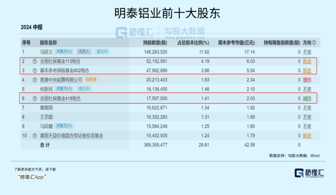The width and height of the screenshot is (336, 195).
Task: Click the 合计 total row label
Action: coord(45,145)
